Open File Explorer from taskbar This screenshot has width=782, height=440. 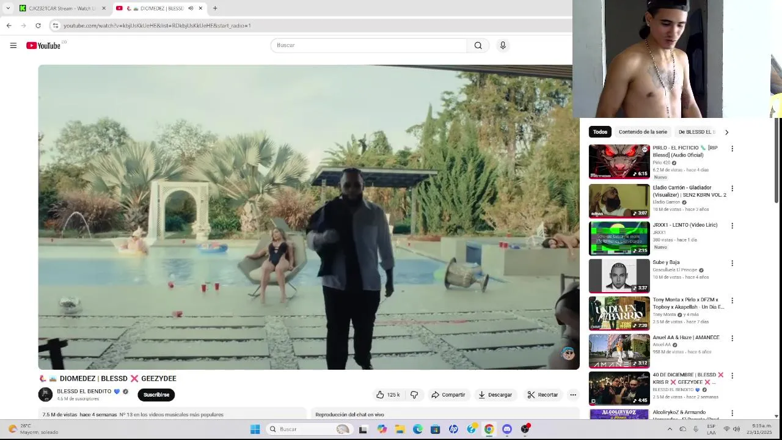point(400,429)
